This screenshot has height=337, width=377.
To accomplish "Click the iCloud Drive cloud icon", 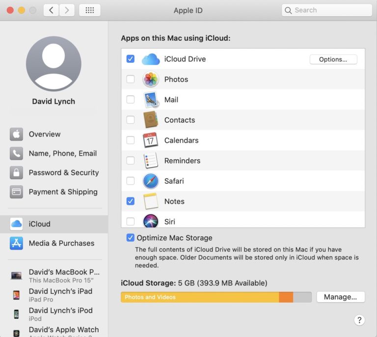I will [x=151, y=59].
